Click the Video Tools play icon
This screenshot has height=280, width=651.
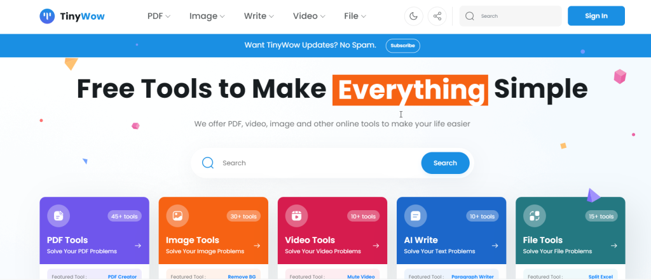pyautogui.click(x=296, y=216)
